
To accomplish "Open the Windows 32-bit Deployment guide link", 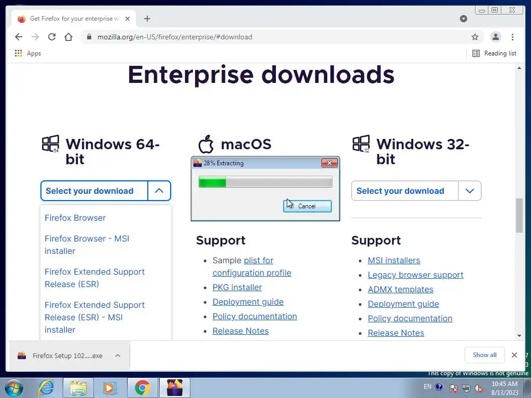I will click(x=403, y=304).
